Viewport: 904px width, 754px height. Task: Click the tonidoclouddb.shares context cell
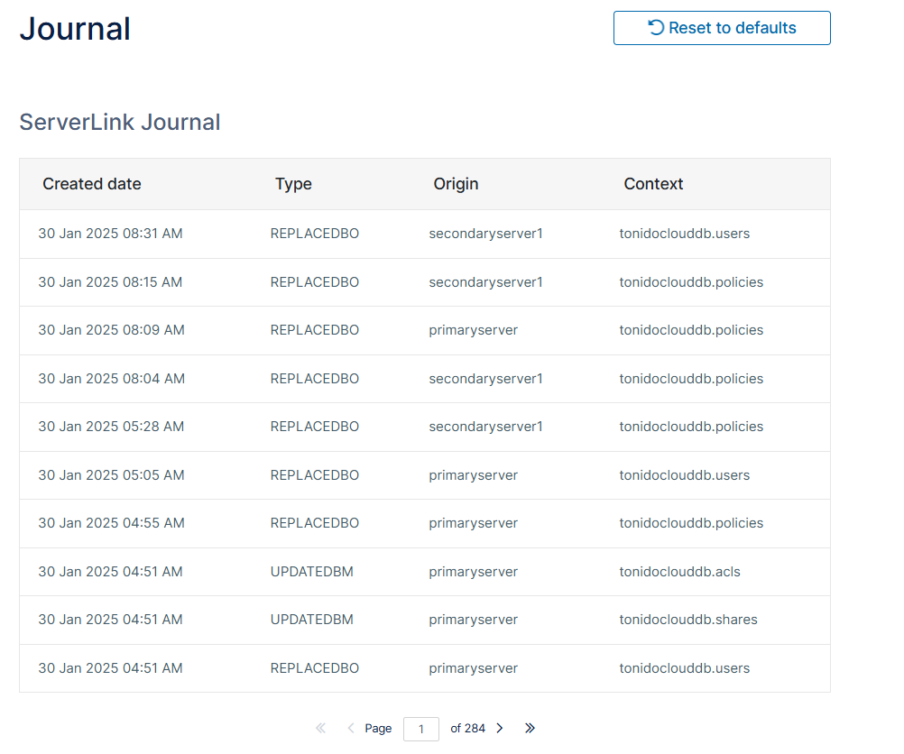point(687,620)
